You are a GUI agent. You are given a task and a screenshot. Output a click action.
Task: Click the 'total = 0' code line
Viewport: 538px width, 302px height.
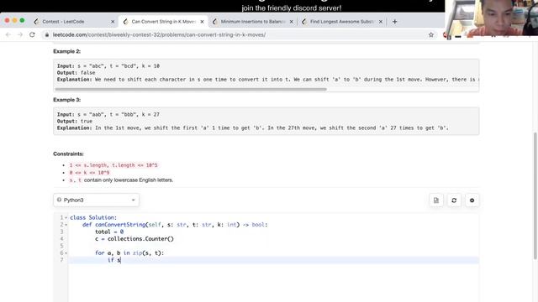pos(109,232)
